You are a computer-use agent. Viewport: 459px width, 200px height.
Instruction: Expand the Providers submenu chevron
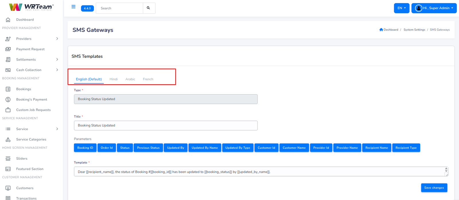point(57,39)
